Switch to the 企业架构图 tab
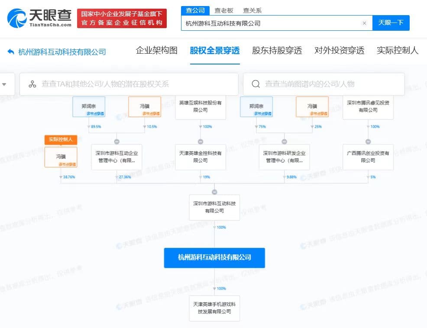 [157, 50]
